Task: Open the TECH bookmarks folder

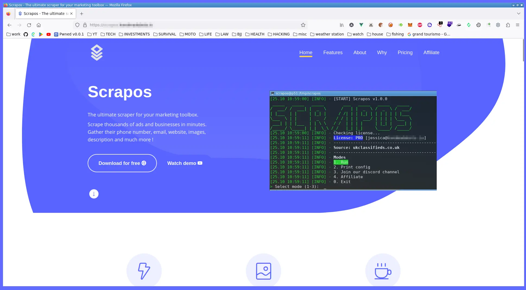Action: 108,34
